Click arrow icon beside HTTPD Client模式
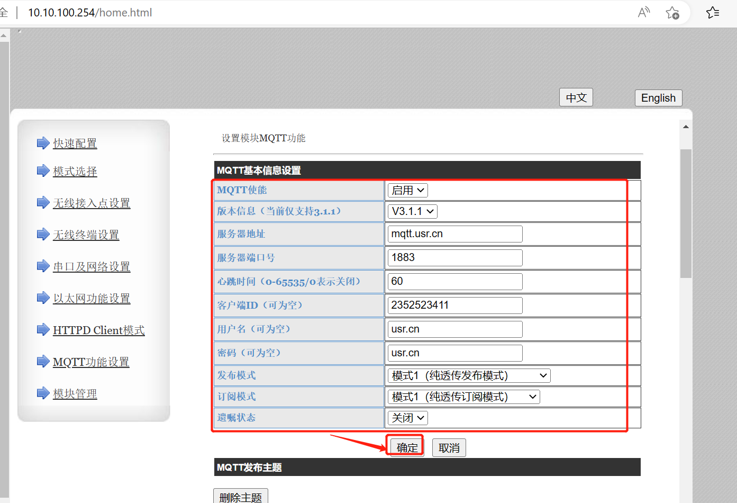 click(x=43, y=329)
